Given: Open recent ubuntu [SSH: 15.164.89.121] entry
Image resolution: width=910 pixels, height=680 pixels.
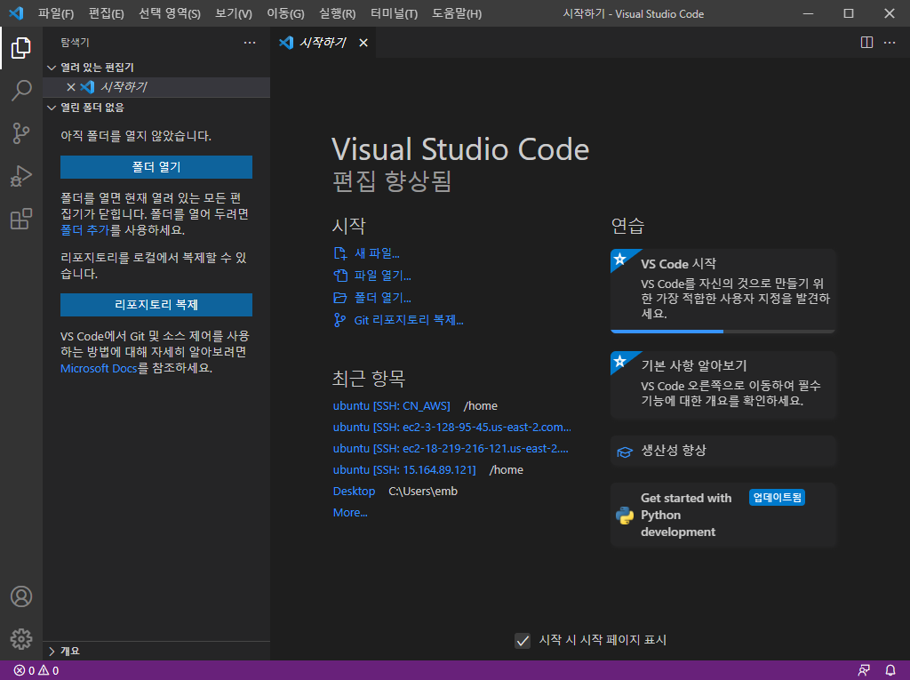Looking at the screenshot, I should click(x=404, y=470).
